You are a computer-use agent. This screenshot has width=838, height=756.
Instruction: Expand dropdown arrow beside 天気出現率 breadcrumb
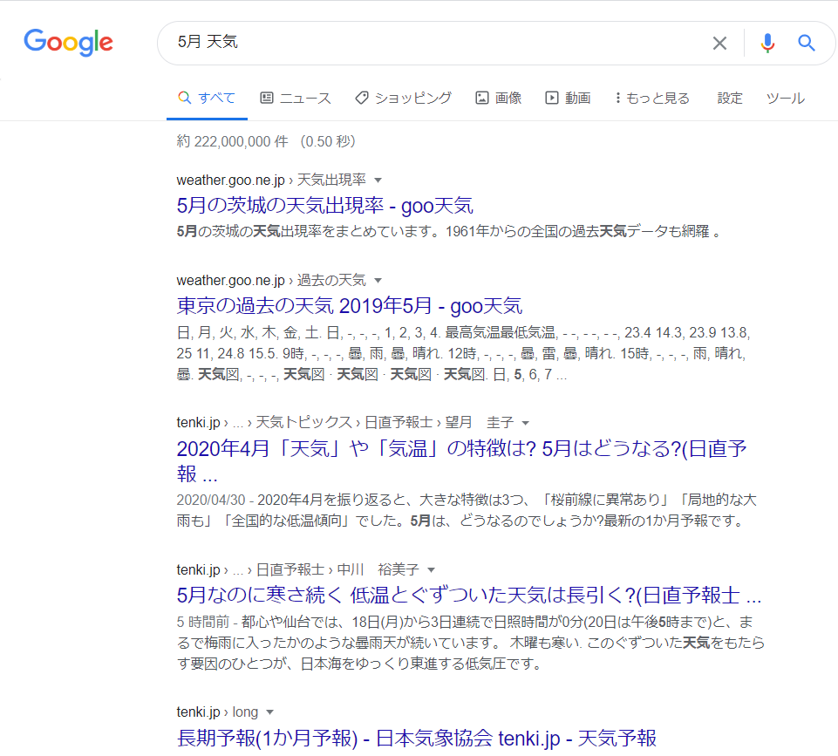[378, 180]
